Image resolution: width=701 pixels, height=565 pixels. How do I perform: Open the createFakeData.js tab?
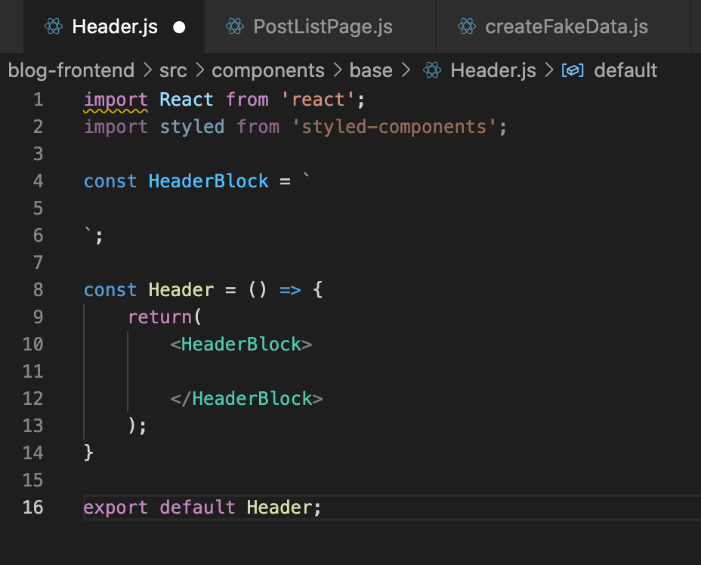[x=564, y=27]
